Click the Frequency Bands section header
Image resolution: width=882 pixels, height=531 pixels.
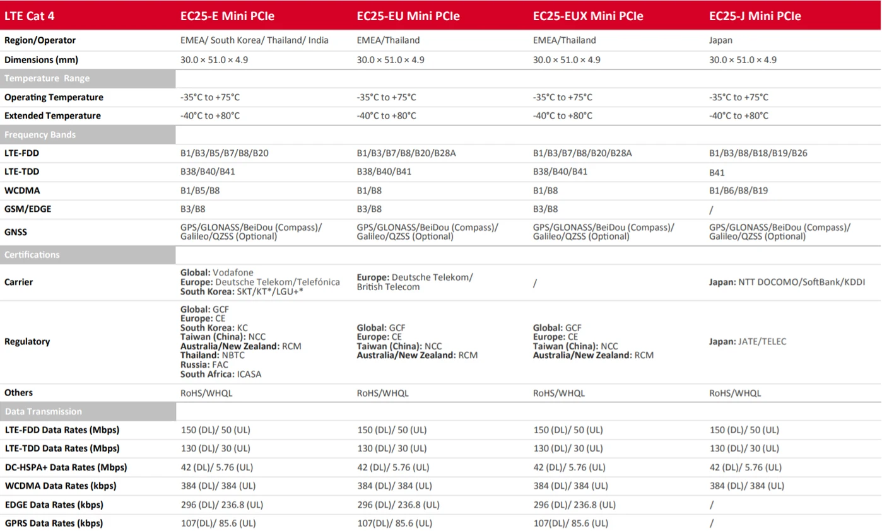(40, 135)
